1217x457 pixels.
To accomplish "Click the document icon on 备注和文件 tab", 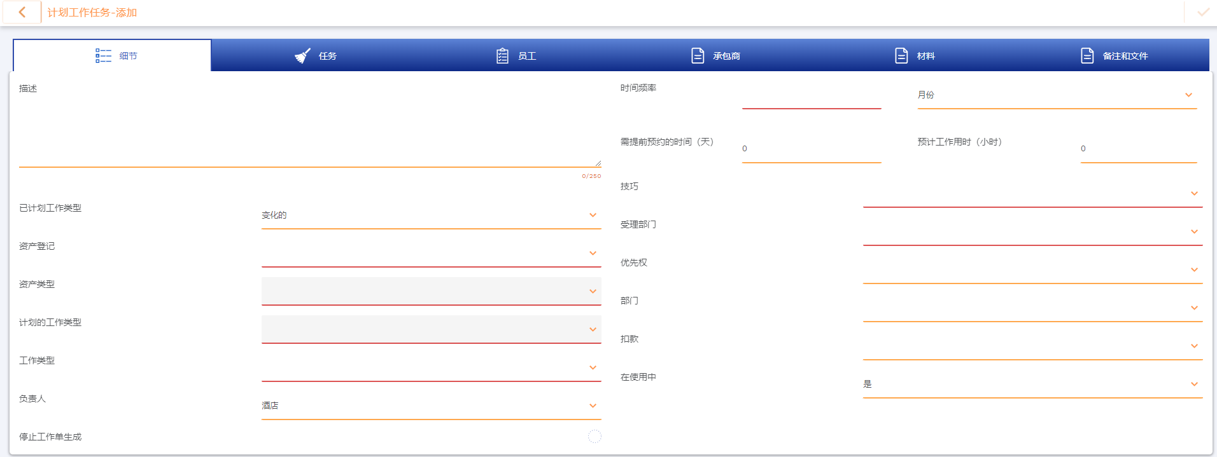I will tap(1087, 56).
